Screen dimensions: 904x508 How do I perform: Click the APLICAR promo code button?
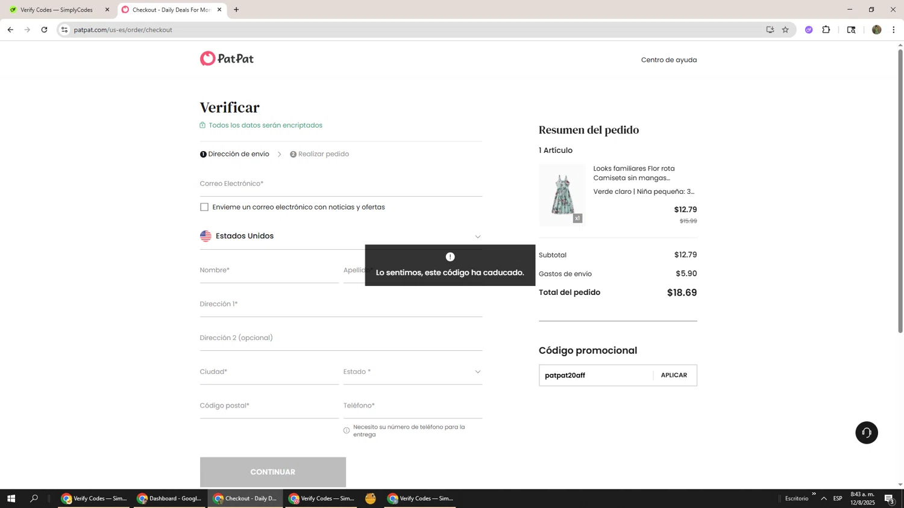coord(674,376)
